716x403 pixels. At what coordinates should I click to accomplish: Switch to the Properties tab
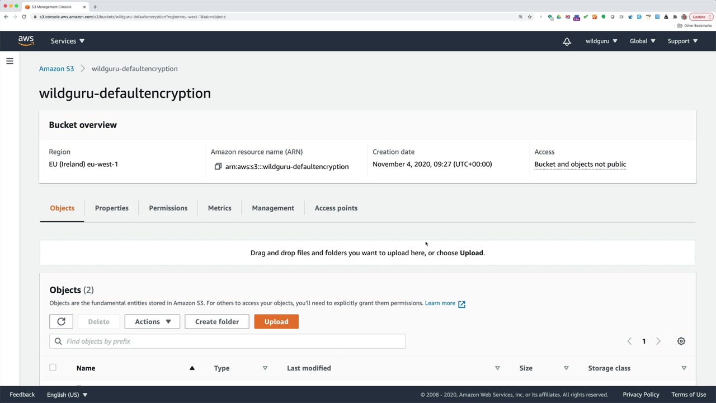[x=111, y=208]
